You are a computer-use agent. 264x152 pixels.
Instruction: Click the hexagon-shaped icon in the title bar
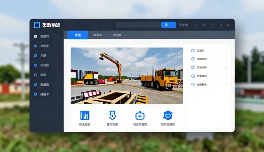coord(204,25)
